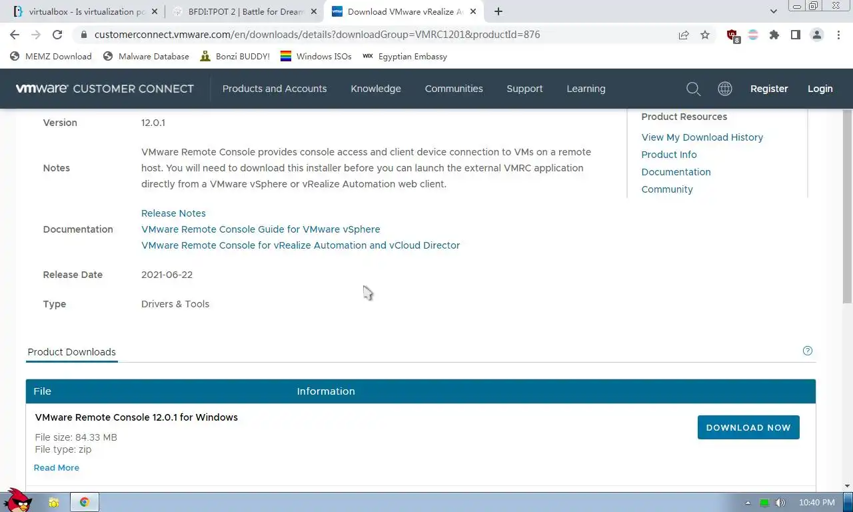Open Remote Console Guide for VMware vSphere
853x512 pixels.
(261, 229)
